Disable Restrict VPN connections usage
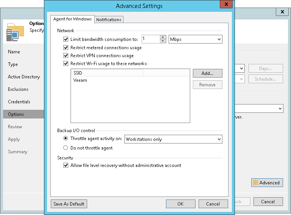The height and width of the screenshot is (215, 291). point(66,56)
